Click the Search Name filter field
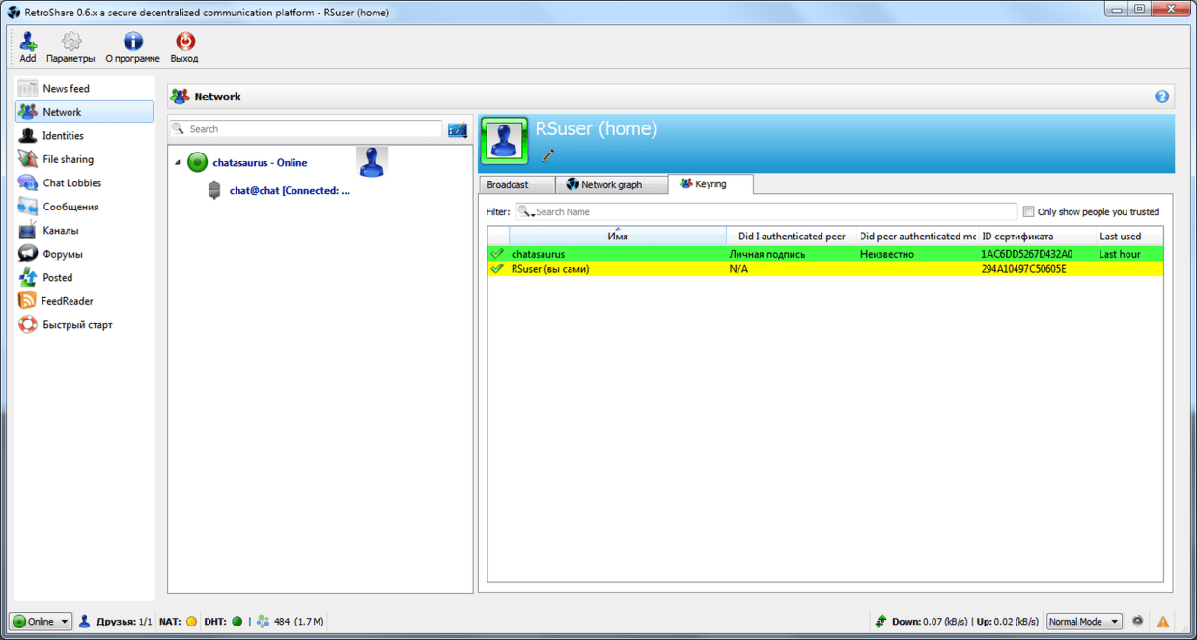 coord(772,212)
